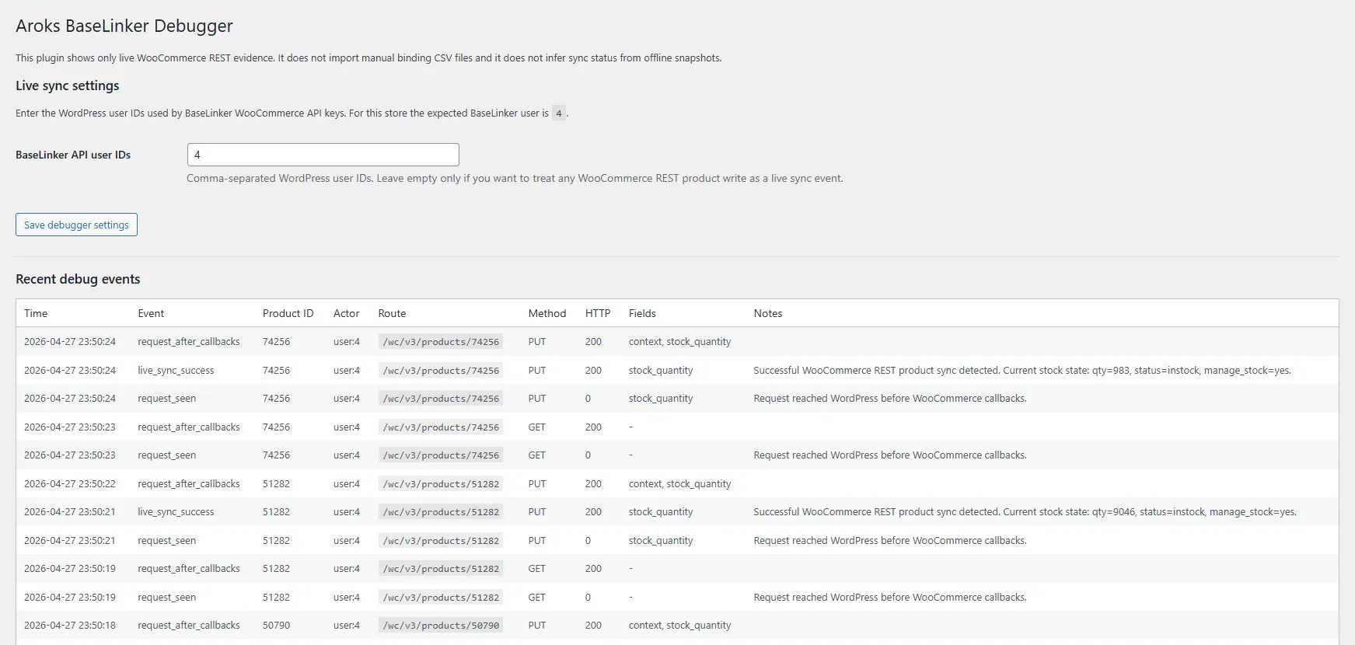Click the live_sync_success event for product 51282
Image resolution: width=1355 pixels, height=645 pixels.
[176, 512]
